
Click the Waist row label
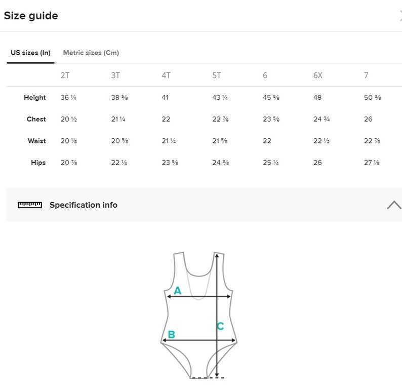36,141
